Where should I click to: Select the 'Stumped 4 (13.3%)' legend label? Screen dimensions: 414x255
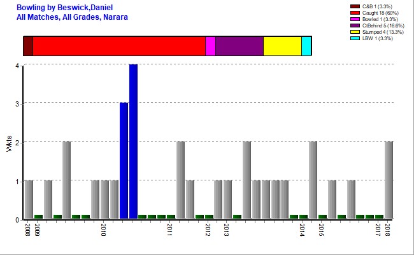(383, 32)
